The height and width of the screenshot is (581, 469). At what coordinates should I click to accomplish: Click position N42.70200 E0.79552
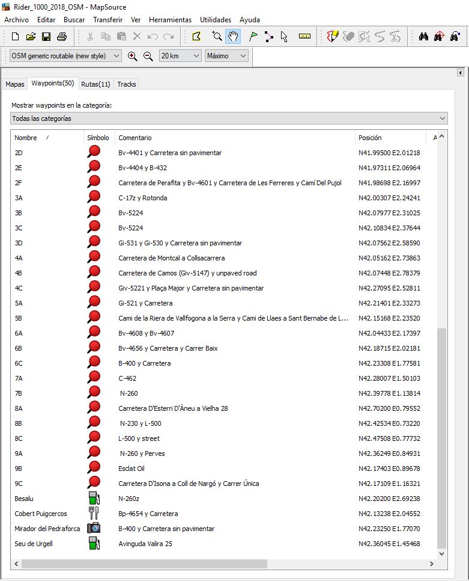pyautogui.click(x=389, y=408)
